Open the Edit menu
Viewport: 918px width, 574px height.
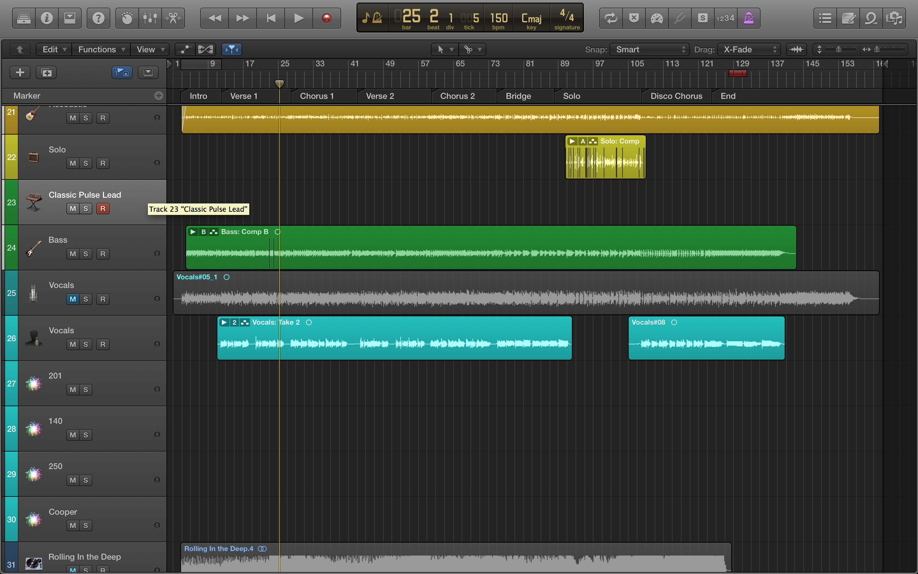coord(54,49)
